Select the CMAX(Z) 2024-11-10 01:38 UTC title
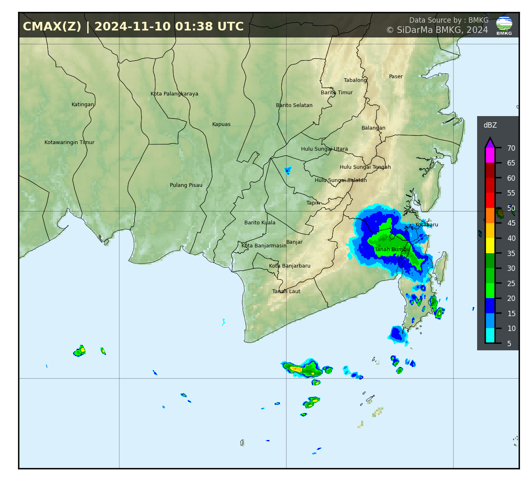 (133, 27)
